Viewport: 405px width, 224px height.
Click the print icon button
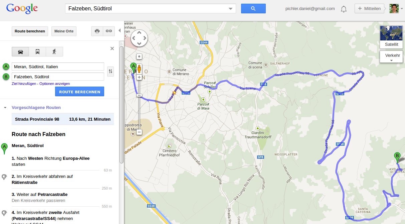coord(97,31)
